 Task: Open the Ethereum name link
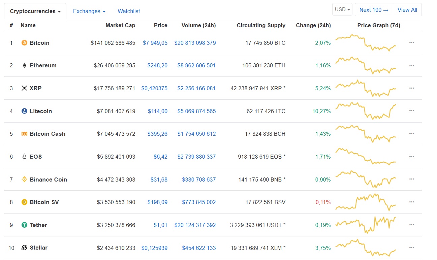[x=43, y=65]
